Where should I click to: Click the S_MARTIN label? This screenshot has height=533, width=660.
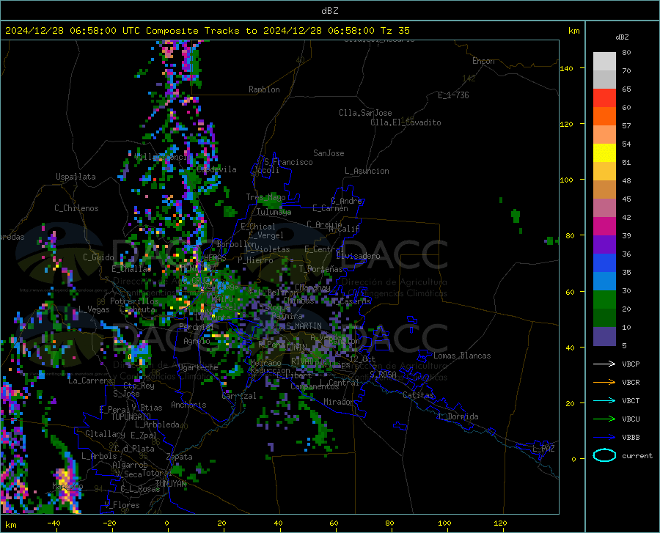pos(304,326)
